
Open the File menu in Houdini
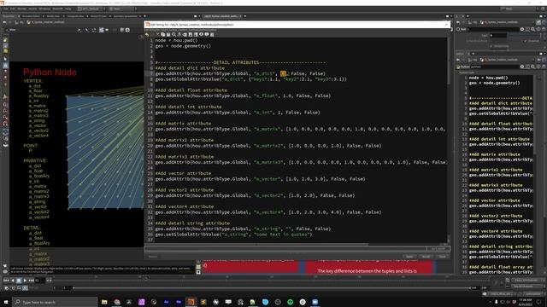[6, 9]
